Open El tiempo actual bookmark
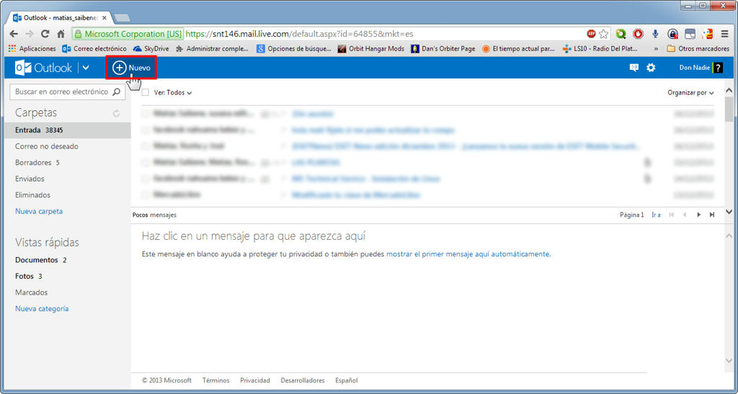 [519, 48]
